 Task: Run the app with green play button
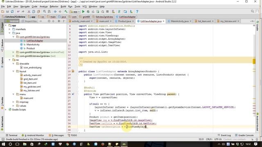(83, 11)
